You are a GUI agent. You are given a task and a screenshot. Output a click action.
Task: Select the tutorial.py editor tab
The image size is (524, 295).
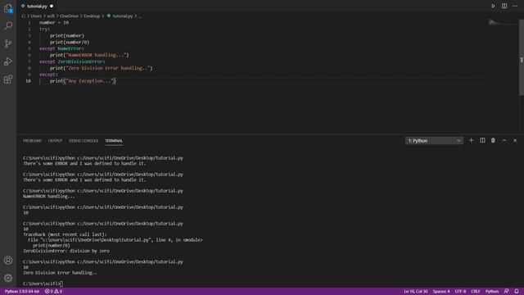coord(37,6)
